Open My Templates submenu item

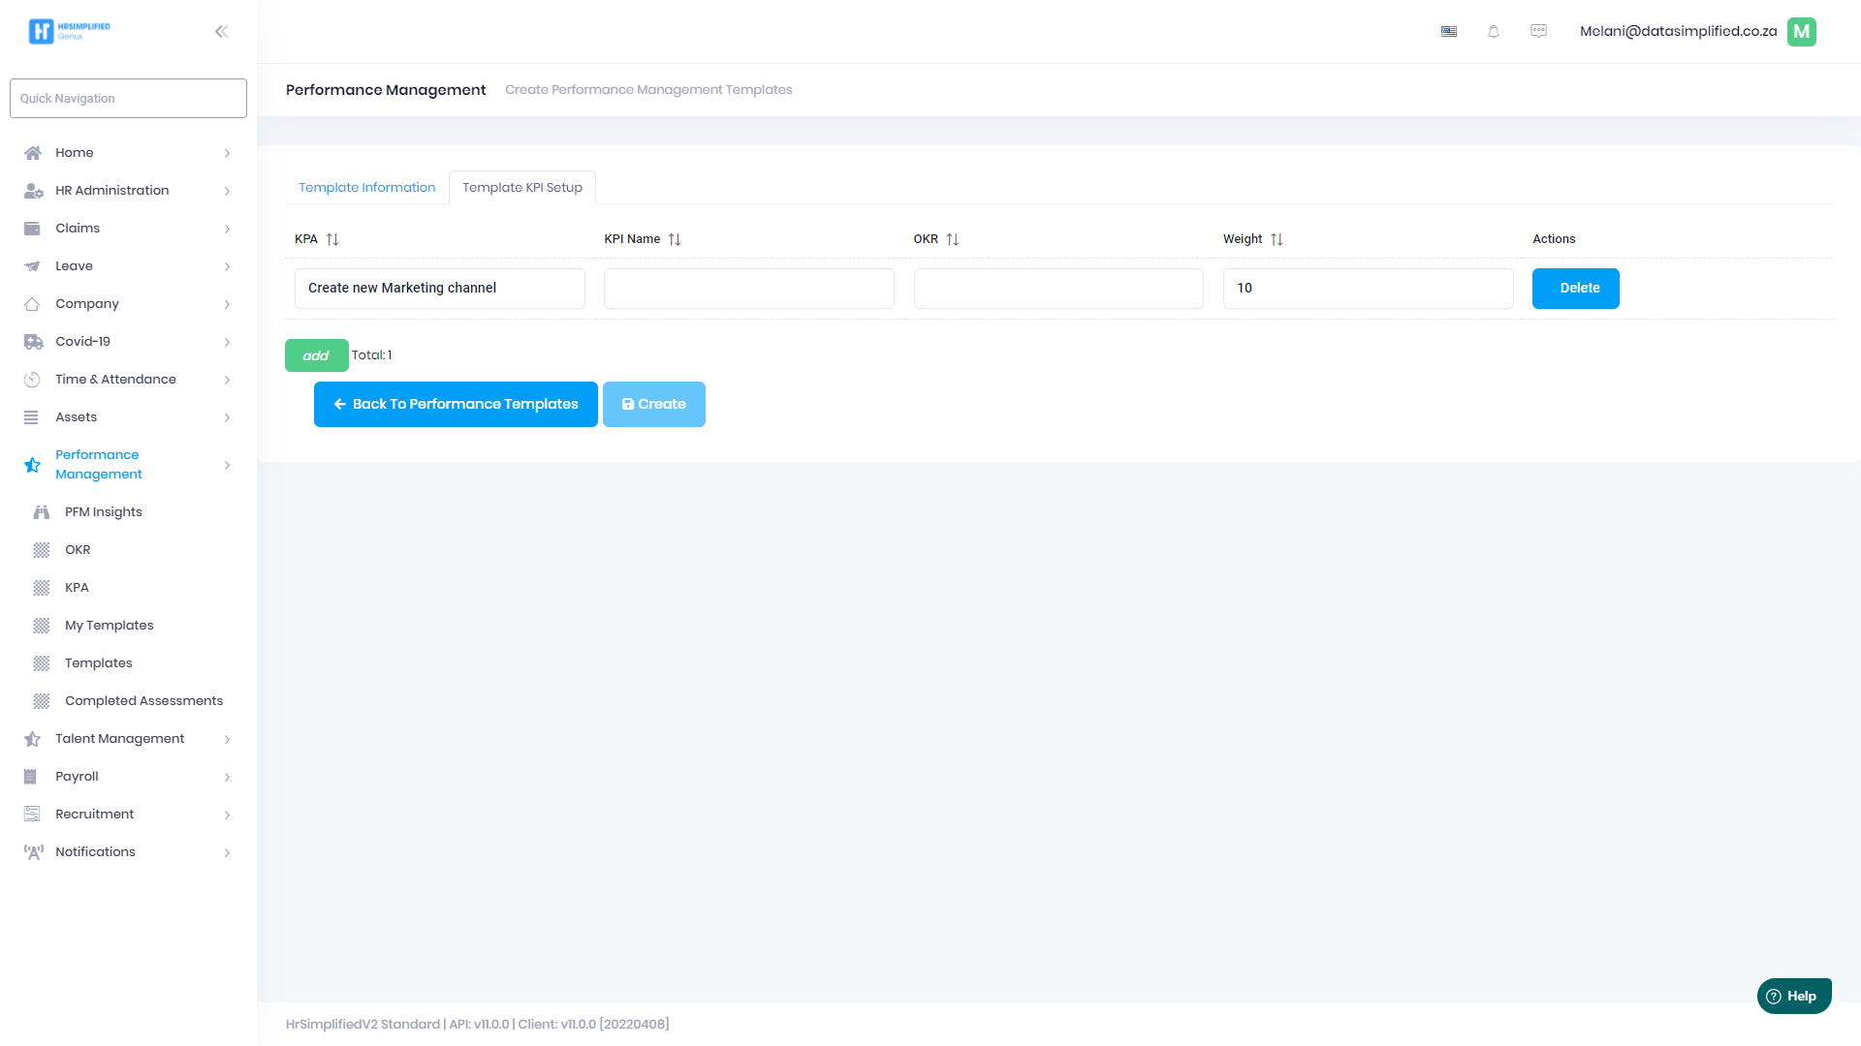109,626
